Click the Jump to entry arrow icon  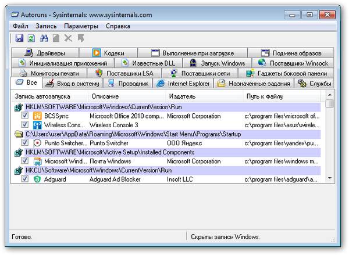coord(81,38)
